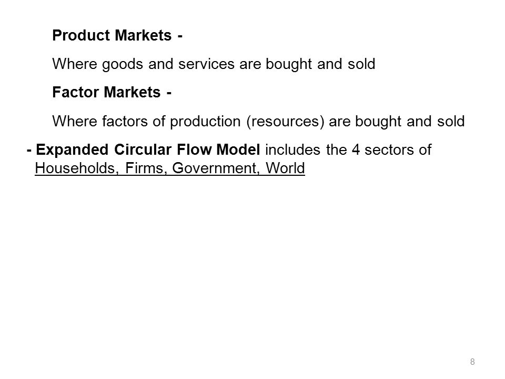Click the underlined word "World"
This screenshot has height=379, width=505.
(285, 168)
